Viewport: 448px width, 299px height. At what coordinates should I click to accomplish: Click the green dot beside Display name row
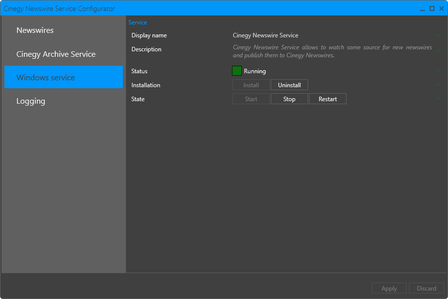(x=438, y=35)
